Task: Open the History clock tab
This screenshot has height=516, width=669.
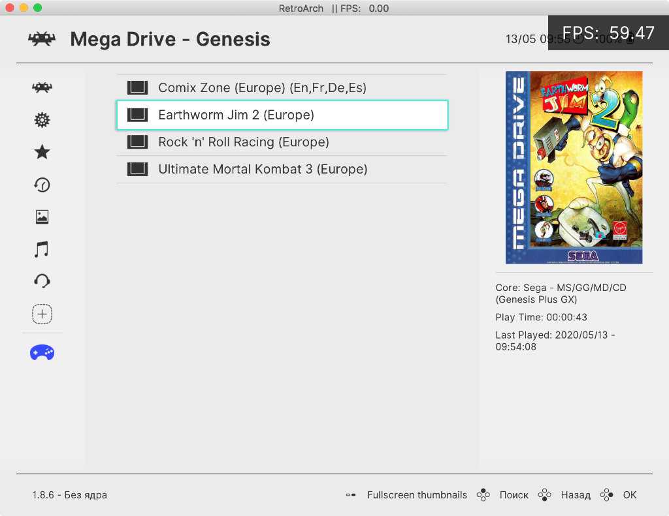Action: point(42,185)
